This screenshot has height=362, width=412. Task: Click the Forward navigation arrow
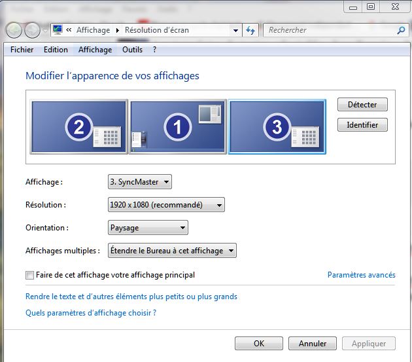pos(32,30)
